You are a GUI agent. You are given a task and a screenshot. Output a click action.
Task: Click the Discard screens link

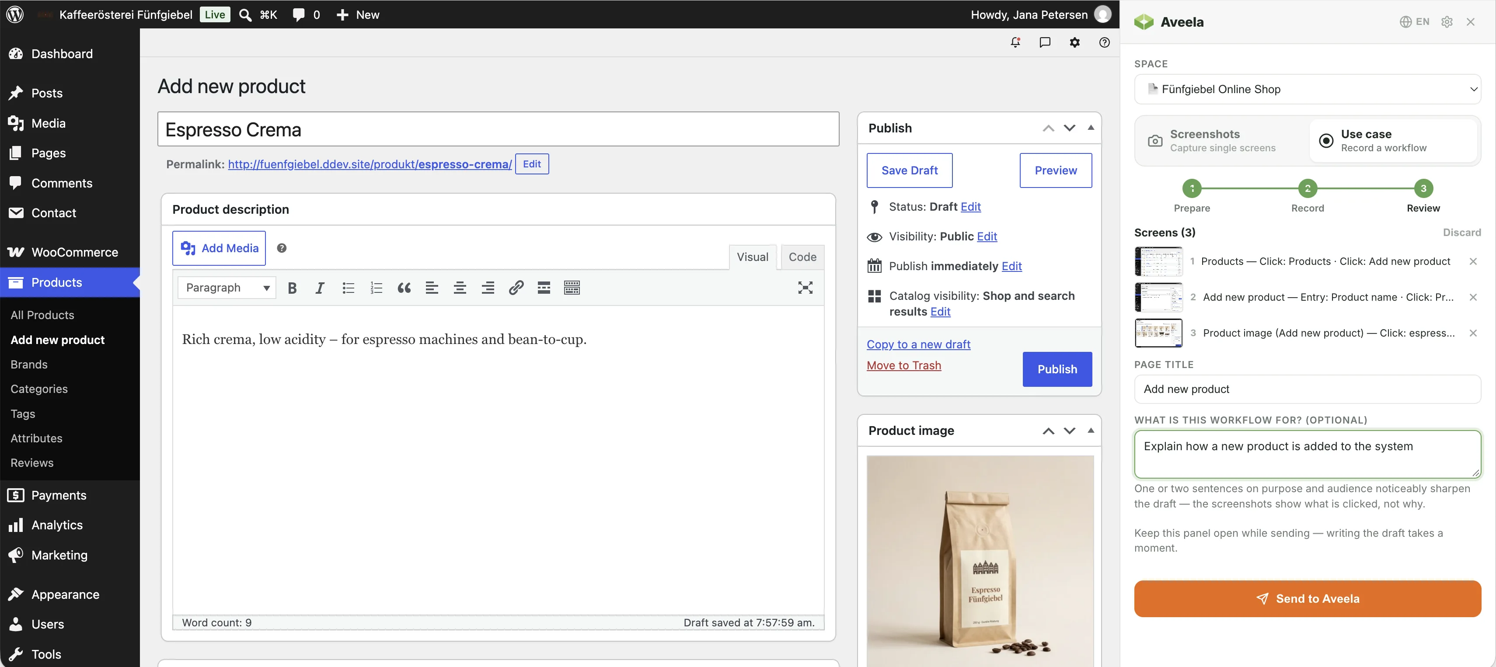(x=1462, y=233)
